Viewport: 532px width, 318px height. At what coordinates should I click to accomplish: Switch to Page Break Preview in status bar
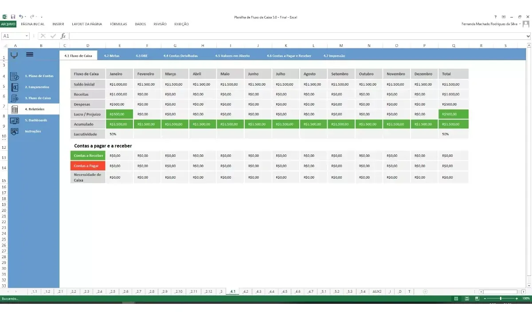point(477,299)
